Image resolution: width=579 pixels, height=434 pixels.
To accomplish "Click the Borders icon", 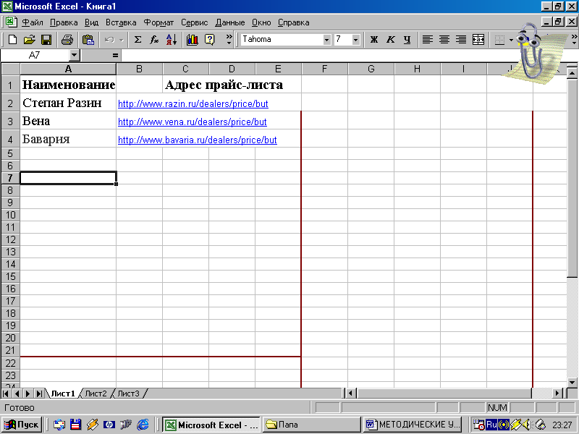I will click(x=499, y=40).
